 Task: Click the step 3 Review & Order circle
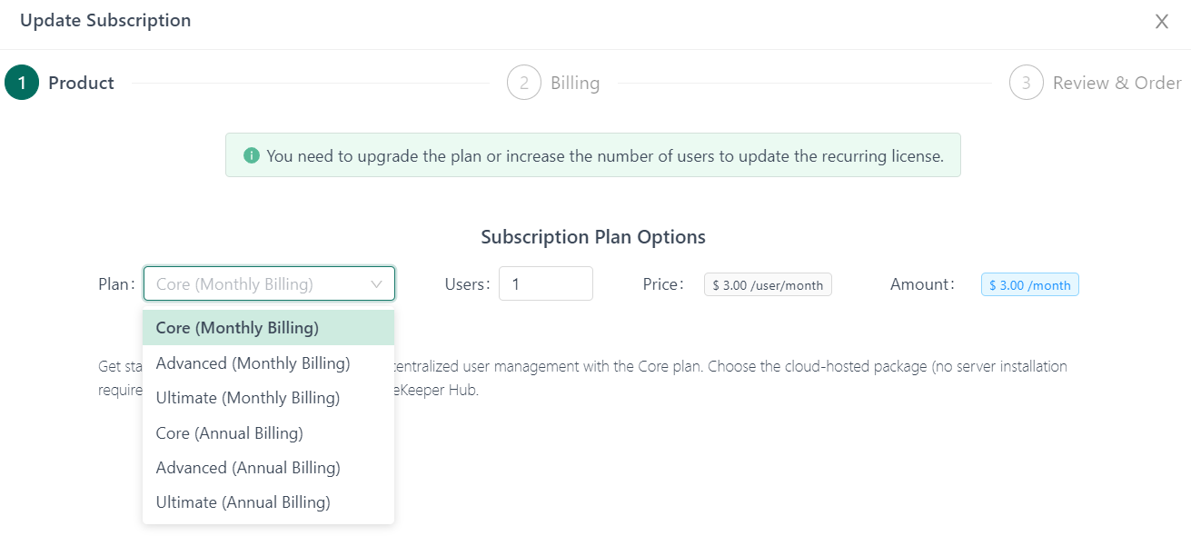(1026, 83)
